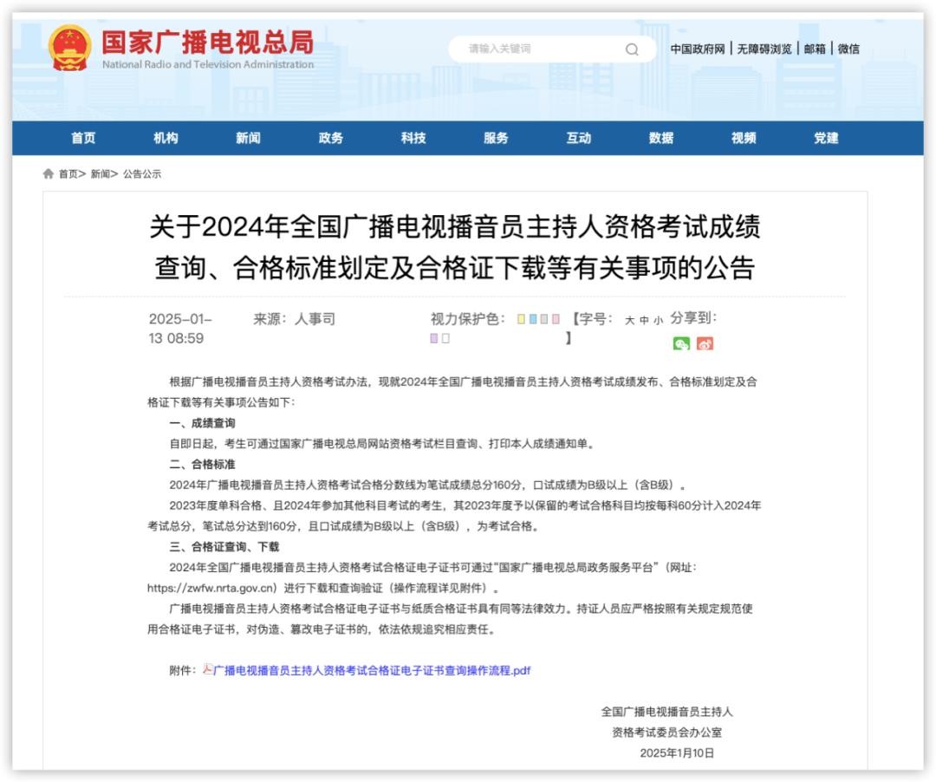Select blue eye-protection color

click(533, 319)
